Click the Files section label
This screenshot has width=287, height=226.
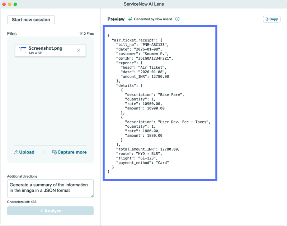(12, 34)
